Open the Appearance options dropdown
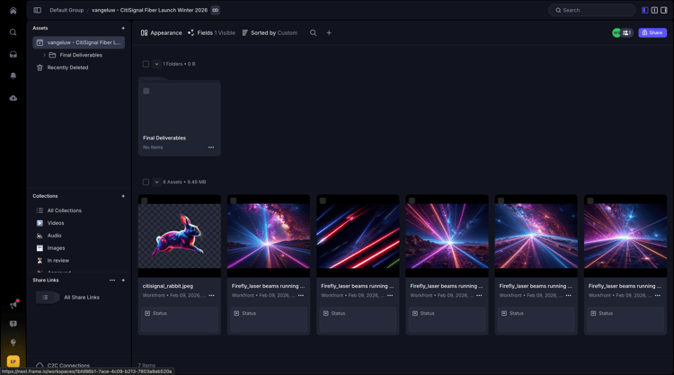This screenshot has height=375, width=674. (161, 32)
